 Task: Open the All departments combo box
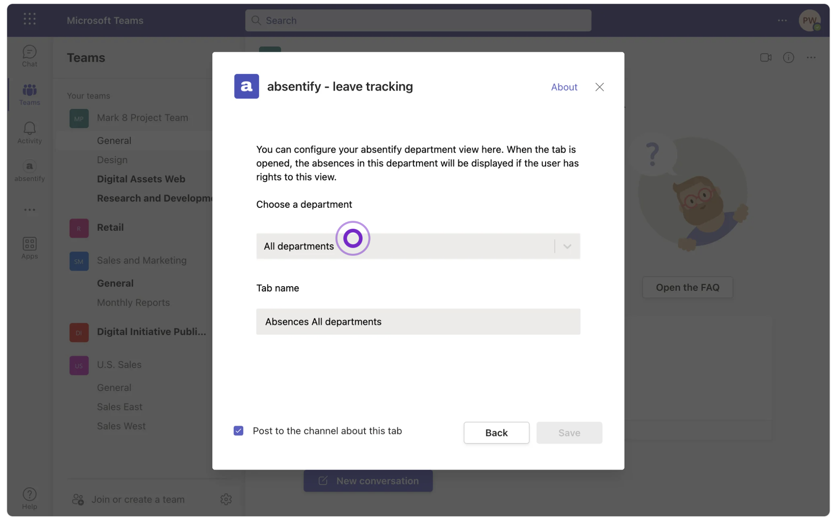[418, 246]
